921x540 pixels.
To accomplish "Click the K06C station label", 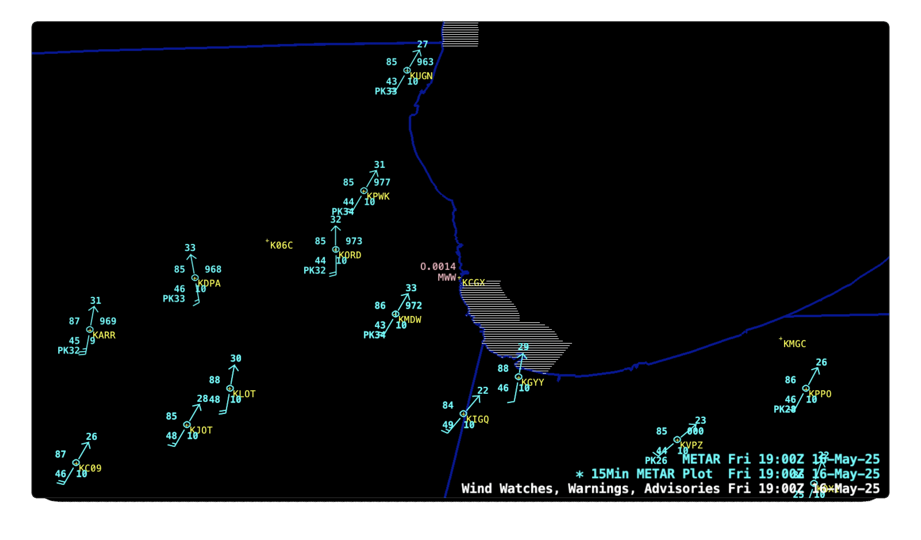I will pos(281,245).
